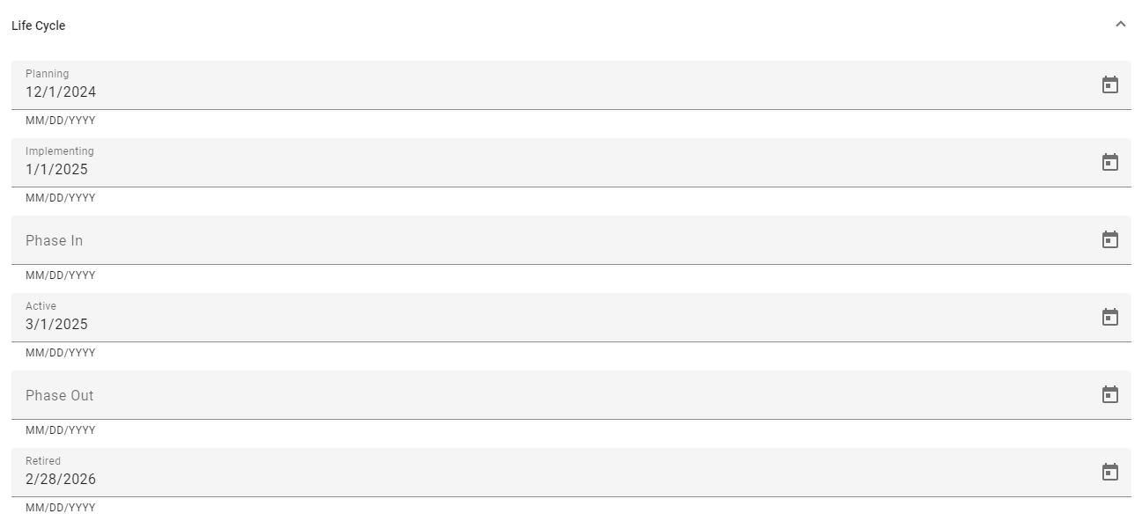The width and height of the screenshot is (1142, 521).
Task: Click the MM/DD/YYYY hint below Retired
Action: 61,508
